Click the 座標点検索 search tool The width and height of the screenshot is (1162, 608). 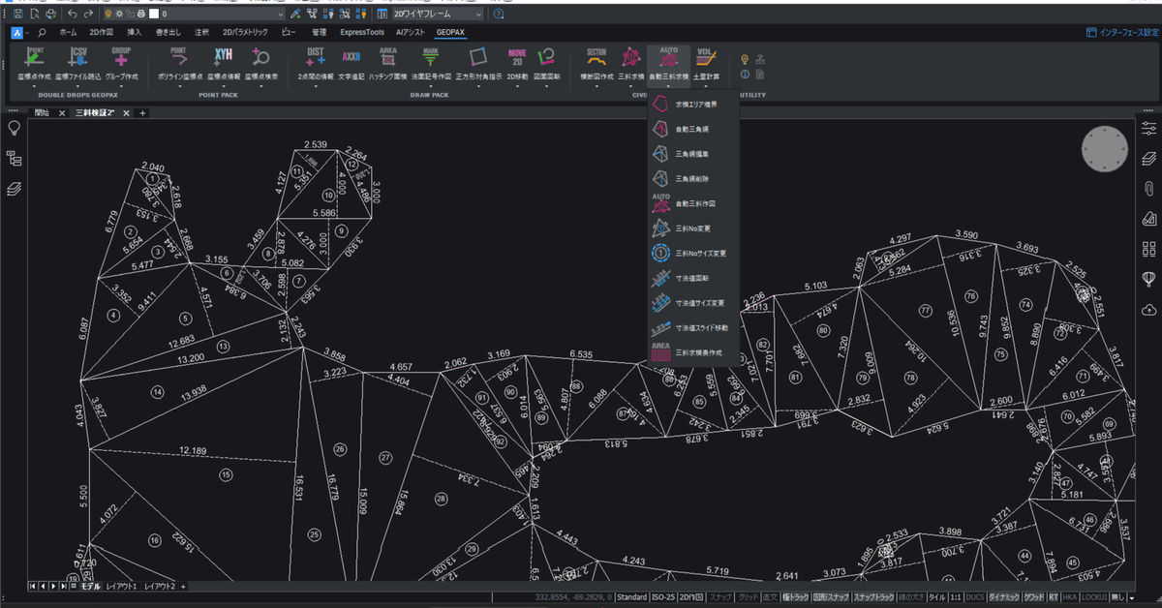click(262, 62)
